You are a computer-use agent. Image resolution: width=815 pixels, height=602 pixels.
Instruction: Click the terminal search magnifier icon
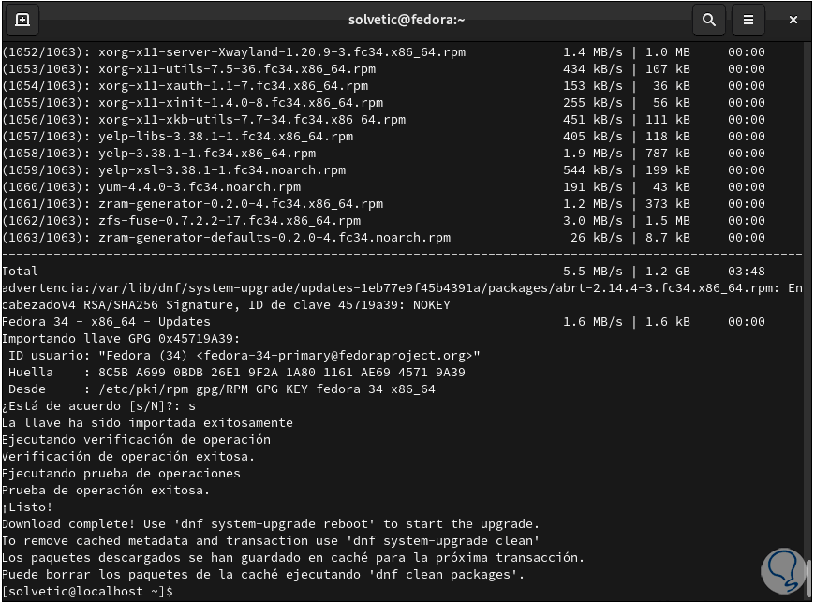click(x=709, y=20)
